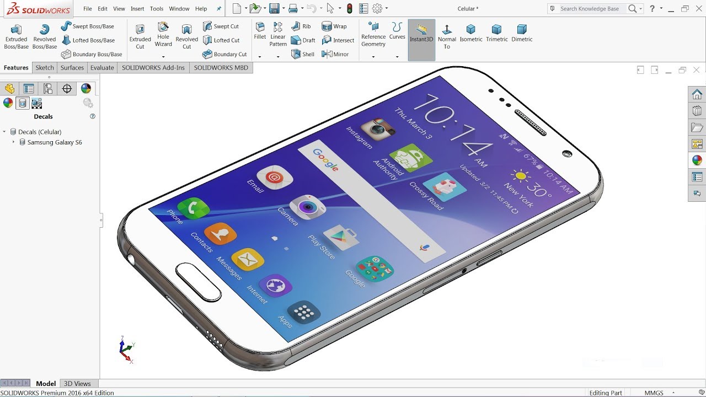Open the New document dropdown arrow

[x=245, y=8]
